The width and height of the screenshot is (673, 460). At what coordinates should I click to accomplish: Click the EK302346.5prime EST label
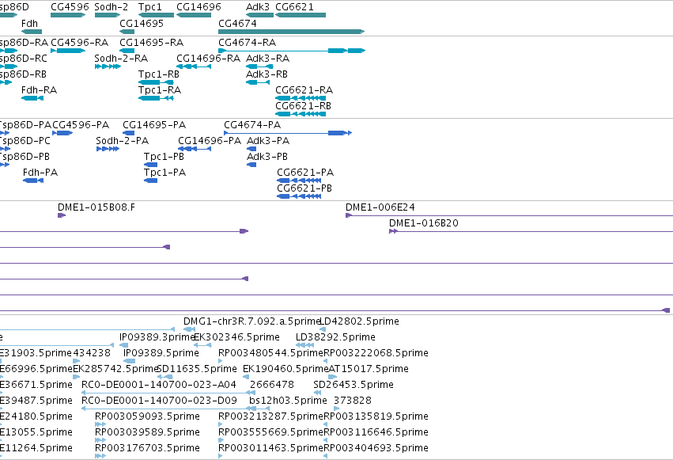pos(237,337)
